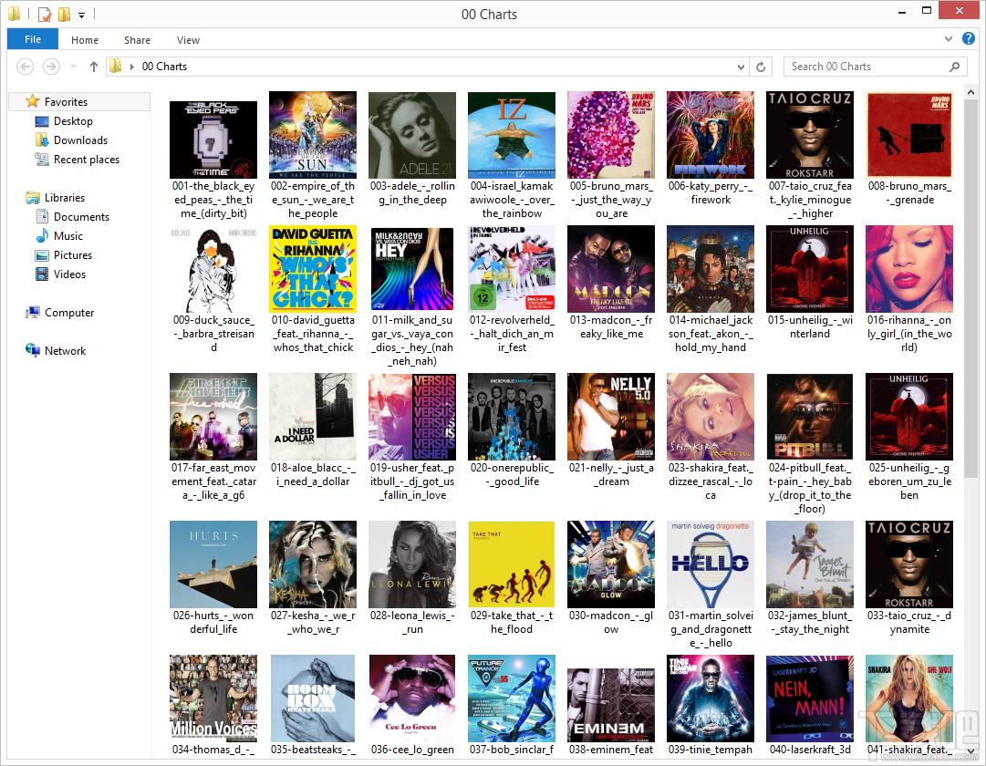Open Downloads in the navigation pane
The width and height of the screenshot is (986, 766).
(x=80, y=140)
